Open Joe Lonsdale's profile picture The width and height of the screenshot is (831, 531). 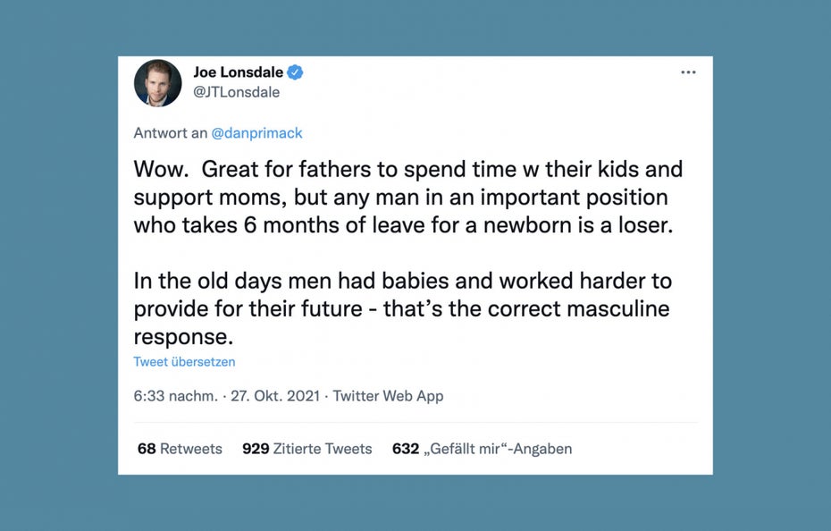pos(158,83)
